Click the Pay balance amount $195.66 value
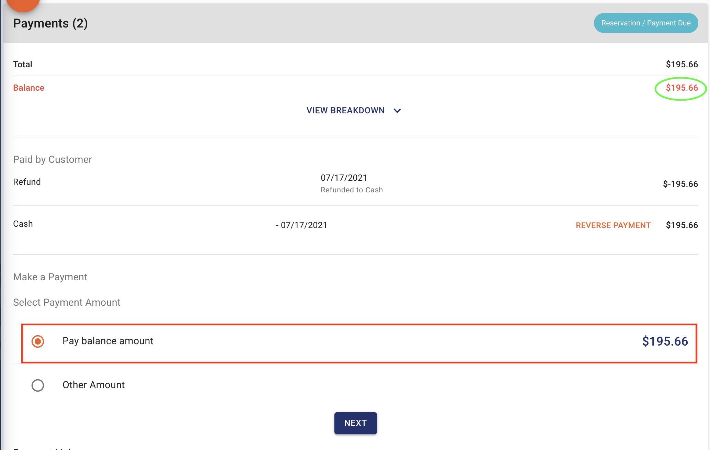The height and width of the screenshot is (450, 710). coord(665,341)
